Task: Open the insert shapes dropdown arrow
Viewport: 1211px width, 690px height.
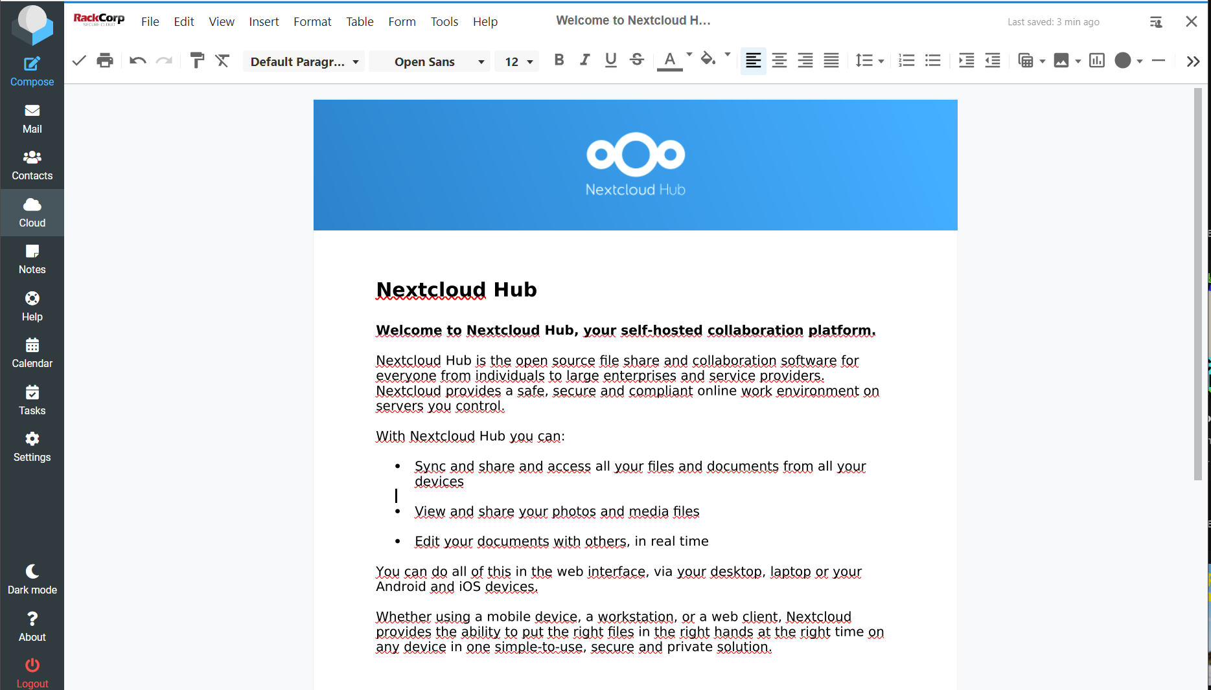Action: 1140,61
